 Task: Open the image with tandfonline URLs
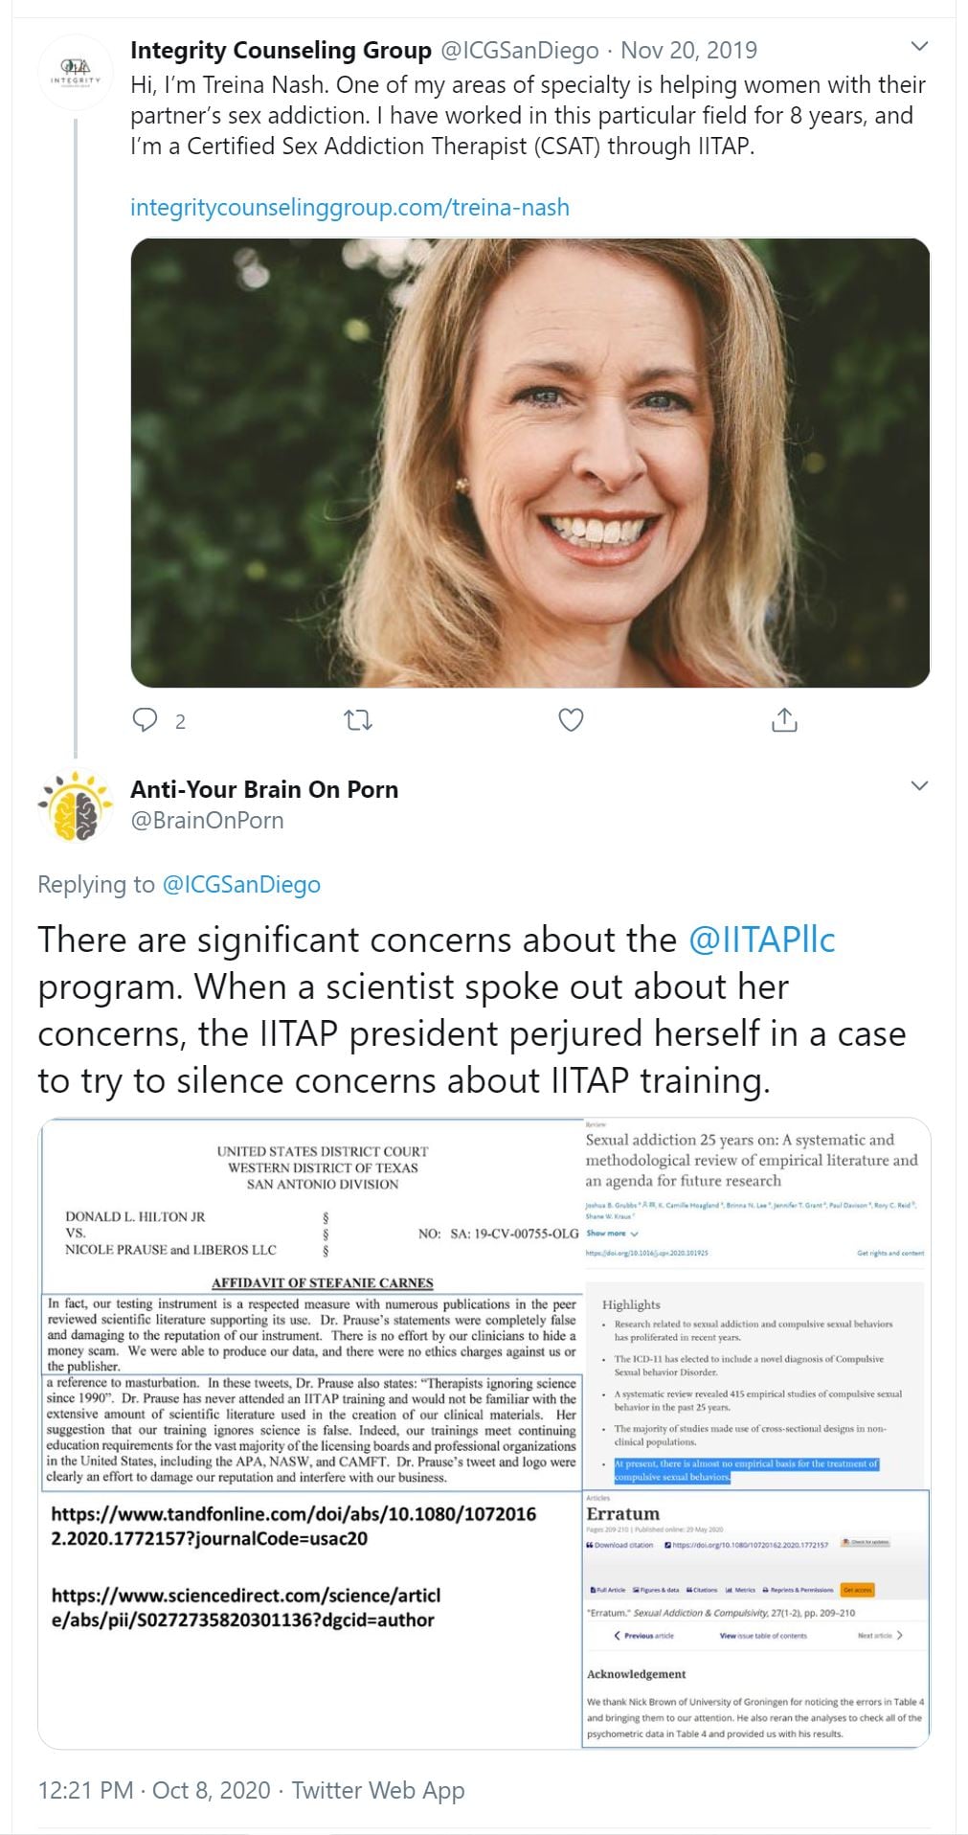click(x=311, y=1620)
